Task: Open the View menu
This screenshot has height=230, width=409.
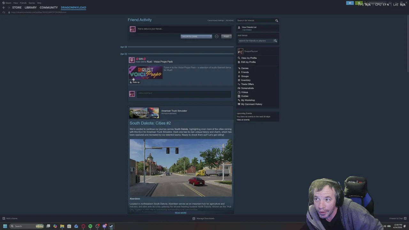Action: click(15, 3)
